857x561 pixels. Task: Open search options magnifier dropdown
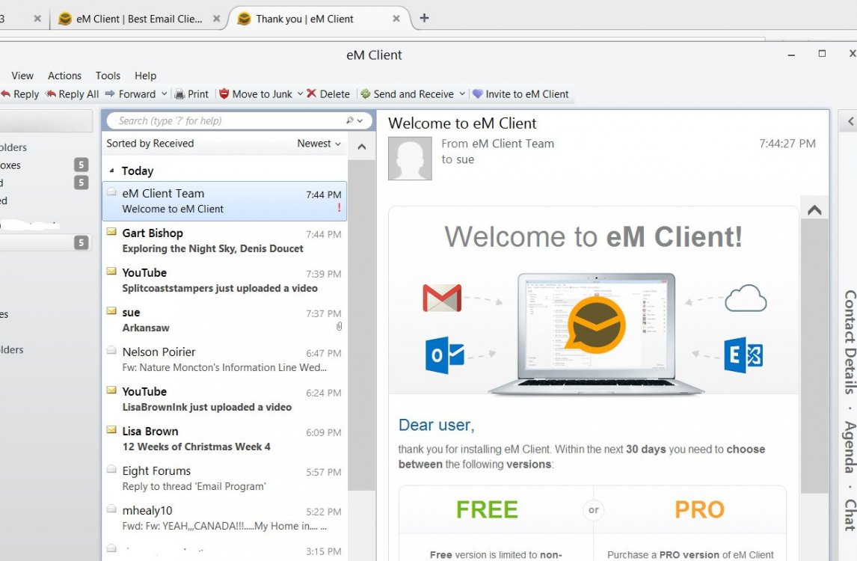354,120
